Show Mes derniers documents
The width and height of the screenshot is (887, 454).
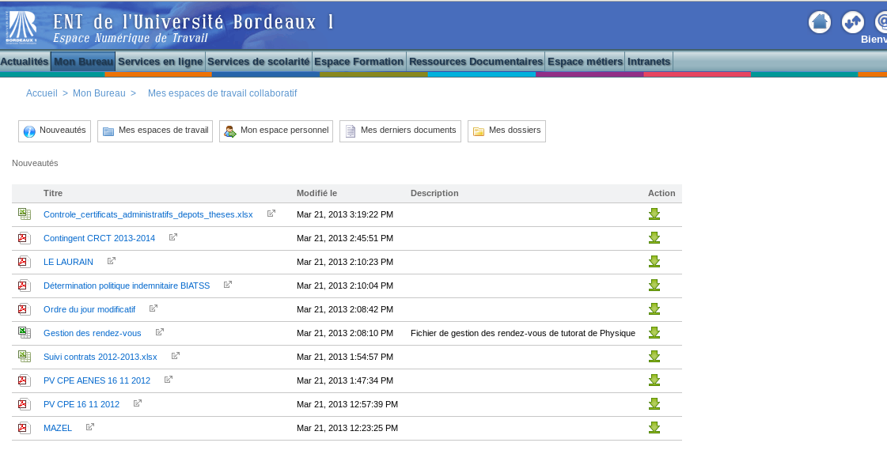coord(400,131)
